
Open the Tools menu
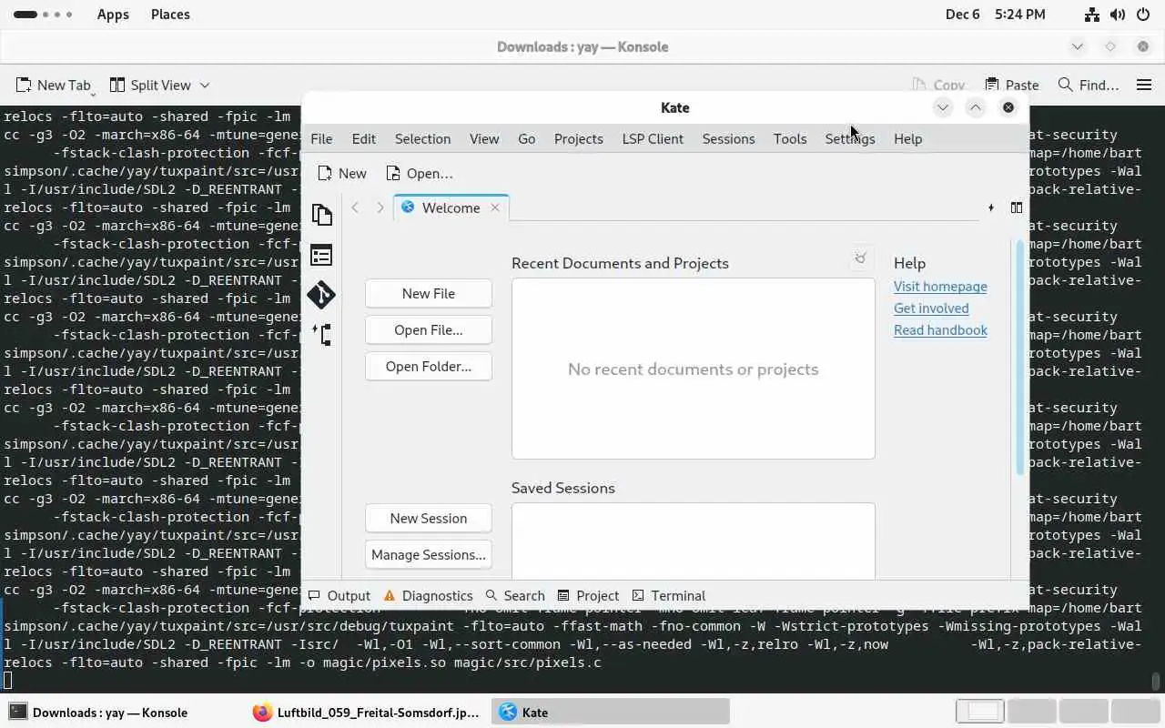click(x=790, y=138)
